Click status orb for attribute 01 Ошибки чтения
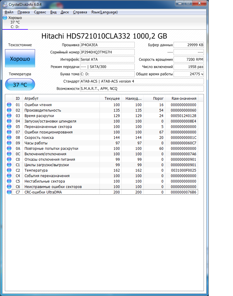The height and width of the screenshot is (296, 233). tap(9, 105)
